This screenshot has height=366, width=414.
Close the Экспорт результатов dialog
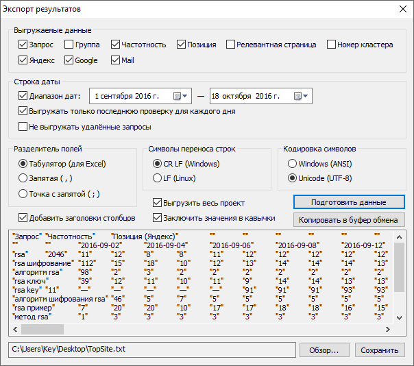click(402, 9)
